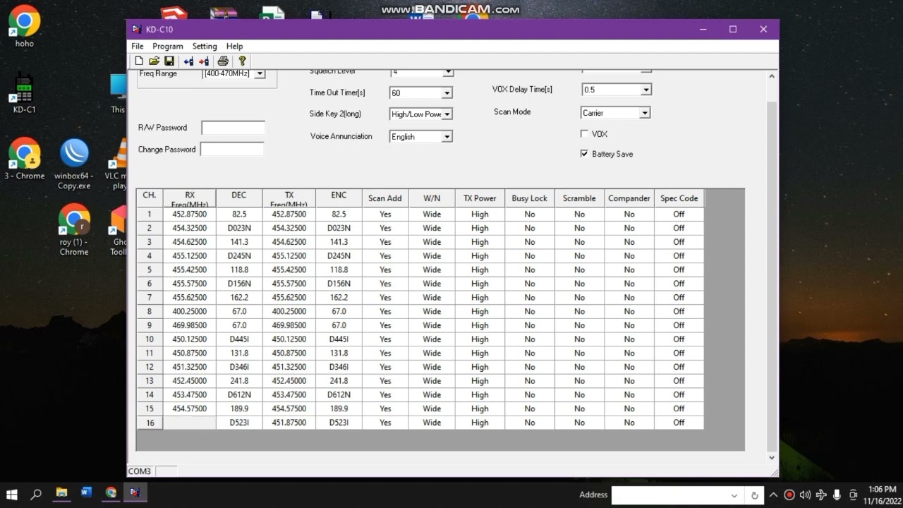
Task: Open the Program menu
Action: pyautogui.click(x=168, y=46)
